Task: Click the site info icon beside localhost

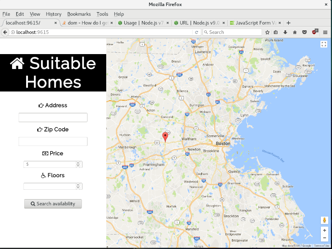Action: click(13, 32)
